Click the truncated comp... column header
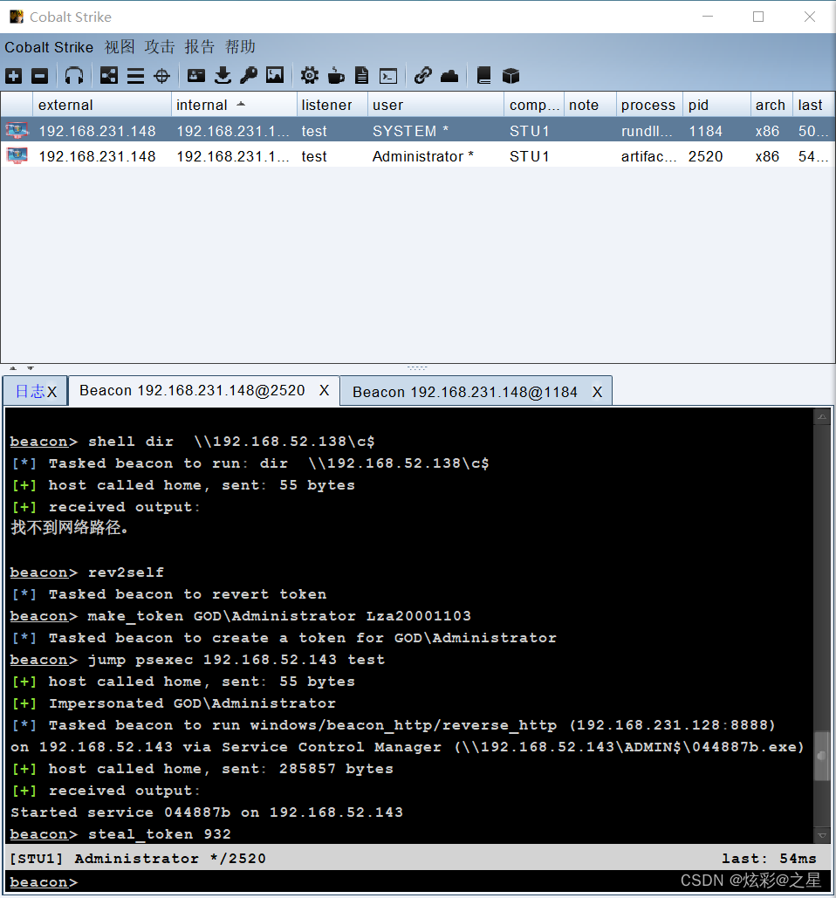Image resolution: width=836 pixels, height=898 pixels. coord(534,105)
